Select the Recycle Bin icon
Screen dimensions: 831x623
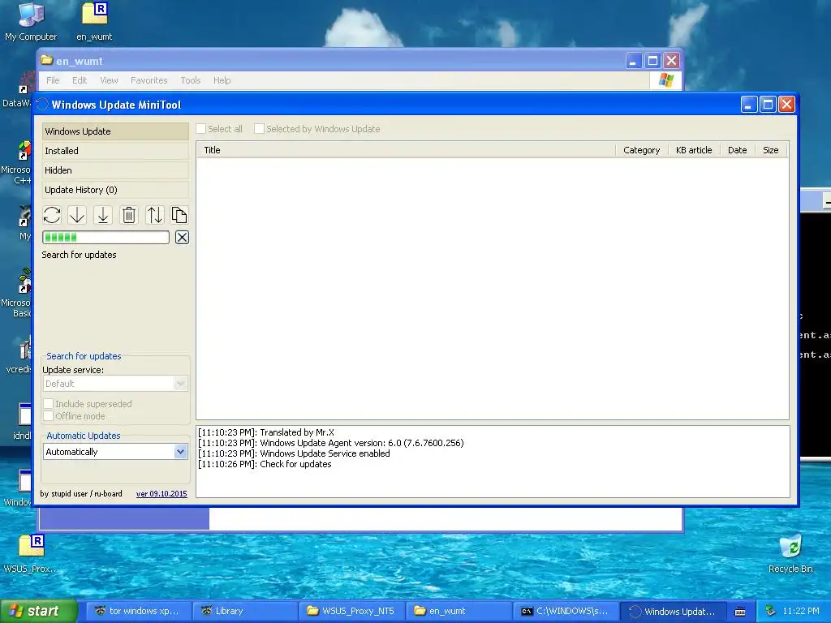pos(790,553)
